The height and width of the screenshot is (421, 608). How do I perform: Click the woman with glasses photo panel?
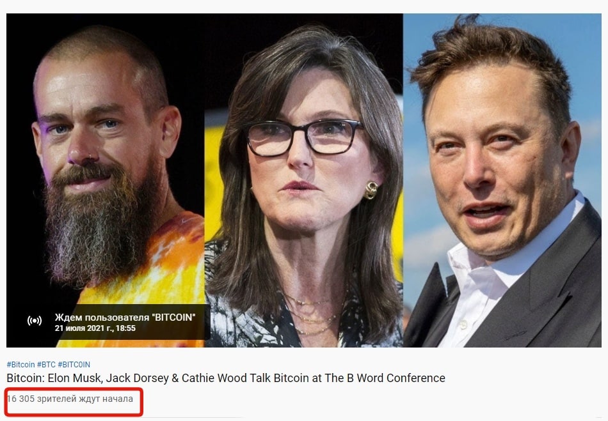(x=303, y=180)
